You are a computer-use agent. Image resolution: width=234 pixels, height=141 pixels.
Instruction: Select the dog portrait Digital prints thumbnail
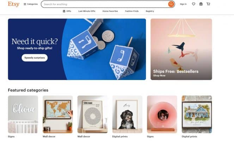pyautogui.click(x=127, y=114)
